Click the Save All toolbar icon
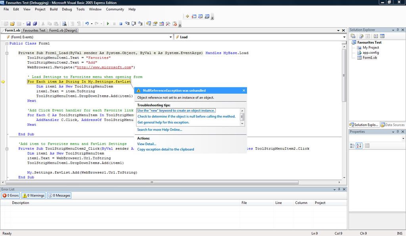The height and width of the screenshot is (236, 406). pyautogui.click(x=35, y=24)
